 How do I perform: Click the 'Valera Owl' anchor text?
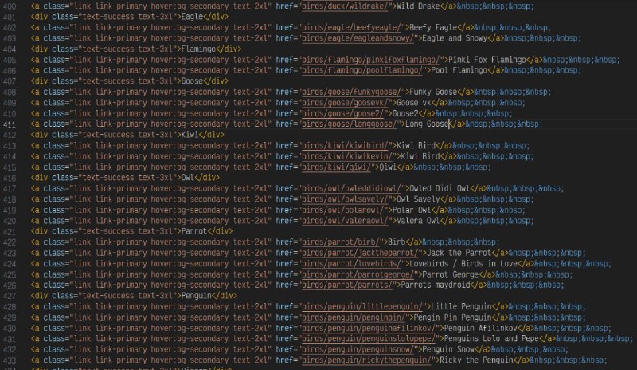[x=418, y=221]
